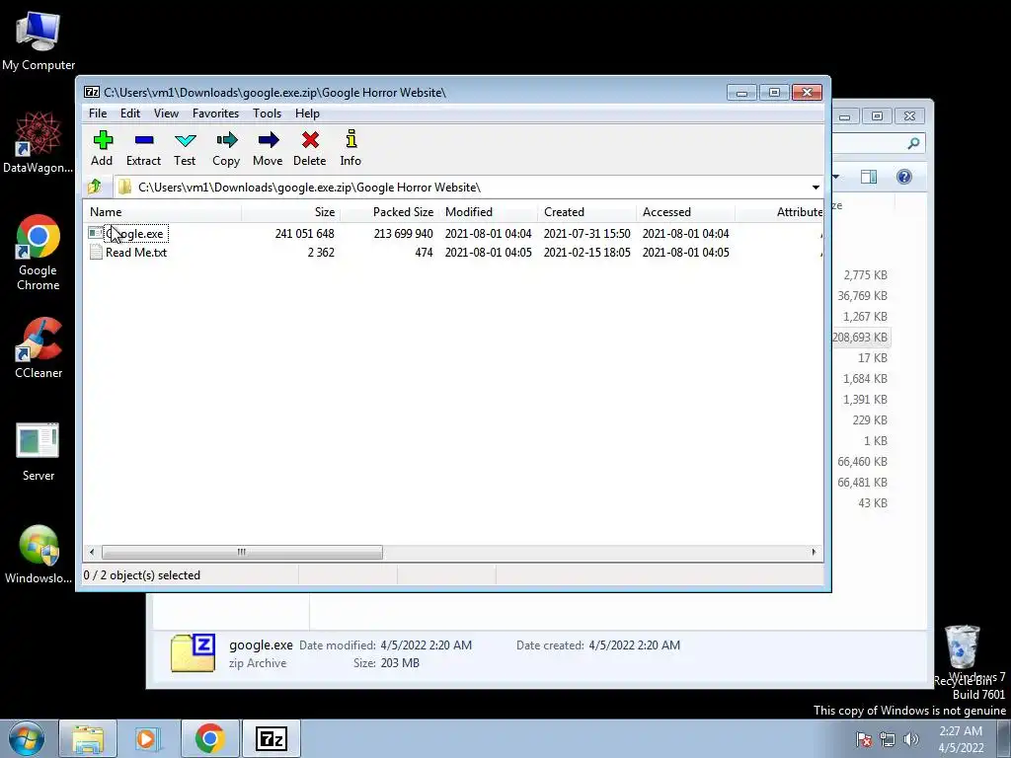Screen dimensions: 1011x758
Task: Click the scroll left arrow
Action: (92, 552)
